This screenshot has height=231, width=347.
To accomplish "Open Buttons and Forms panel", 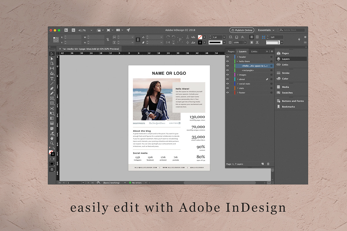I will pyautogui.click(x=290, y=101).
